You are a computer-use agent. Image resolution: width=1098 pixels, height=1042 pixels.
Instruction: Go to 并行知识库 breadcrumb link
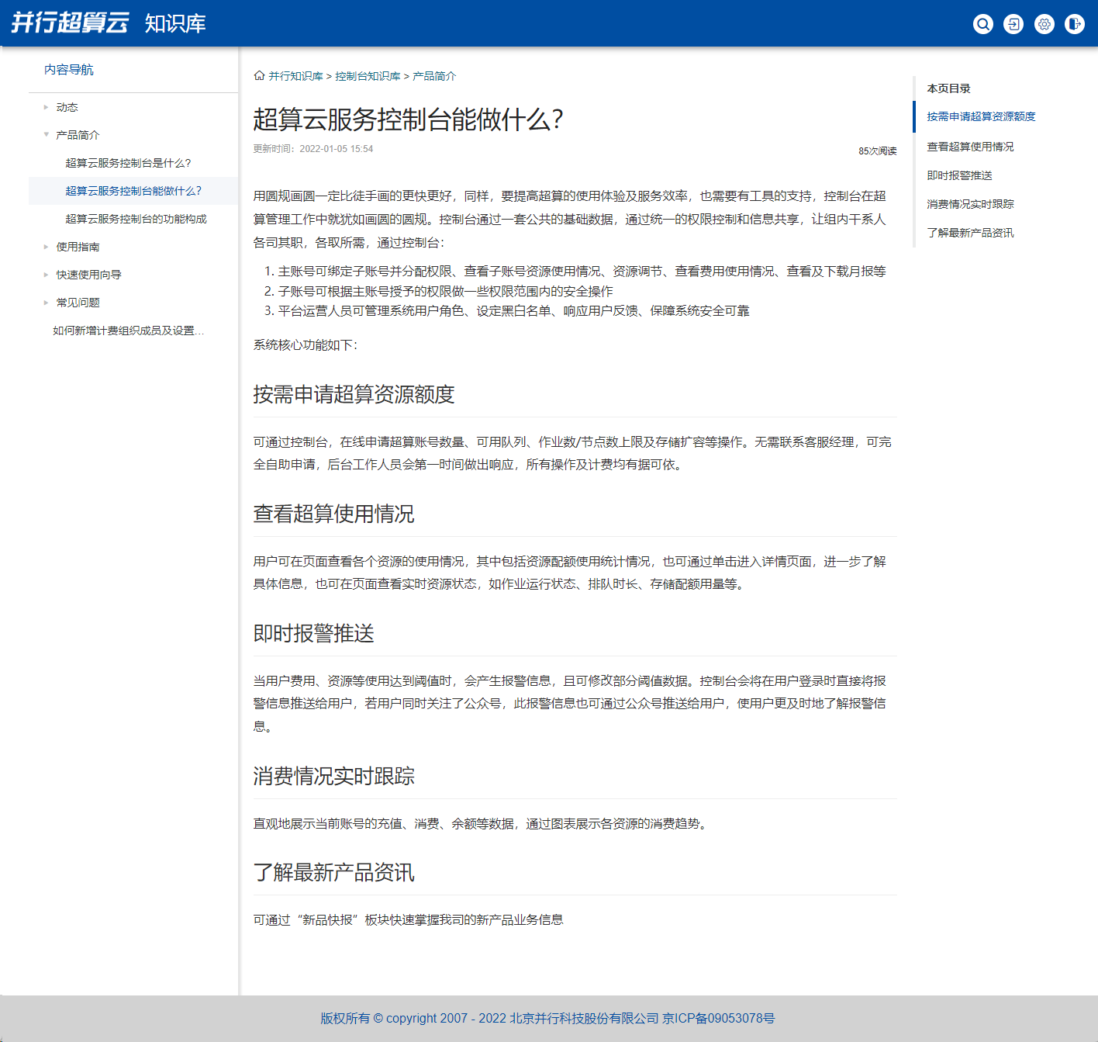click(x=295, y=76)
